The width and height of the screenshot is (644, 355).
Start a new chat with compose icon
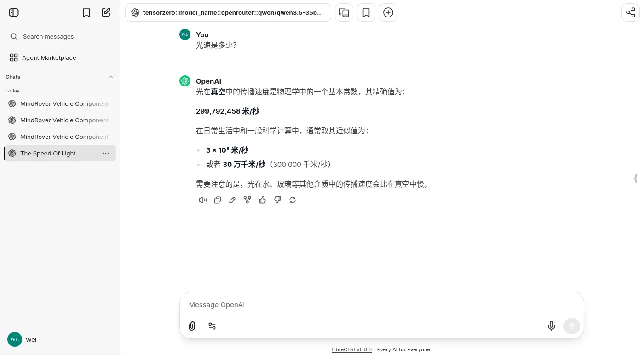pos(106,12)
